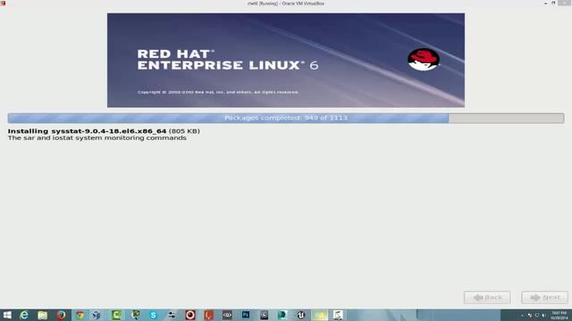This screenshot has height=321, width=572.
Task: Click the package installation progress bar
Action: [286, 118]
